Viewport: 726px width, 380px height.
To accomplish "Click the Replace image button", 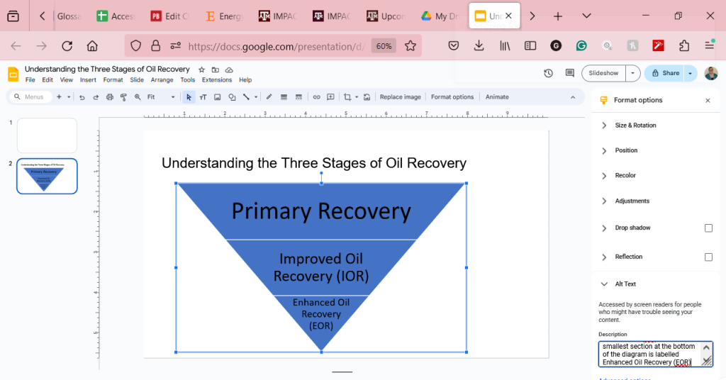I will 400,97.
